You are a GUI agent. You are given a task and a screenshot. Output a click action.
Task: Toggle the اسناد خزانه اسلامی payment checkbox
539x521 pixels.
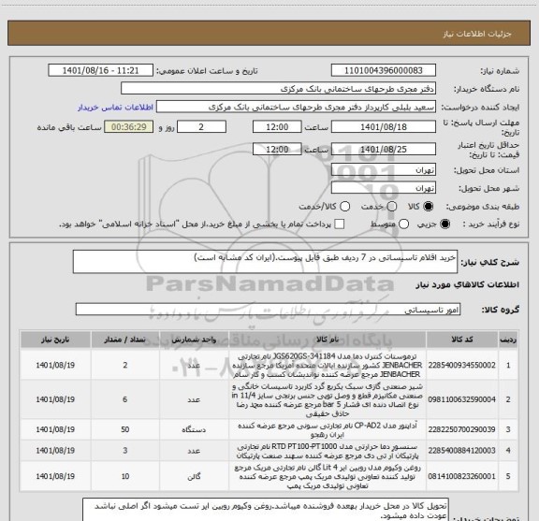tap(340, 224)
